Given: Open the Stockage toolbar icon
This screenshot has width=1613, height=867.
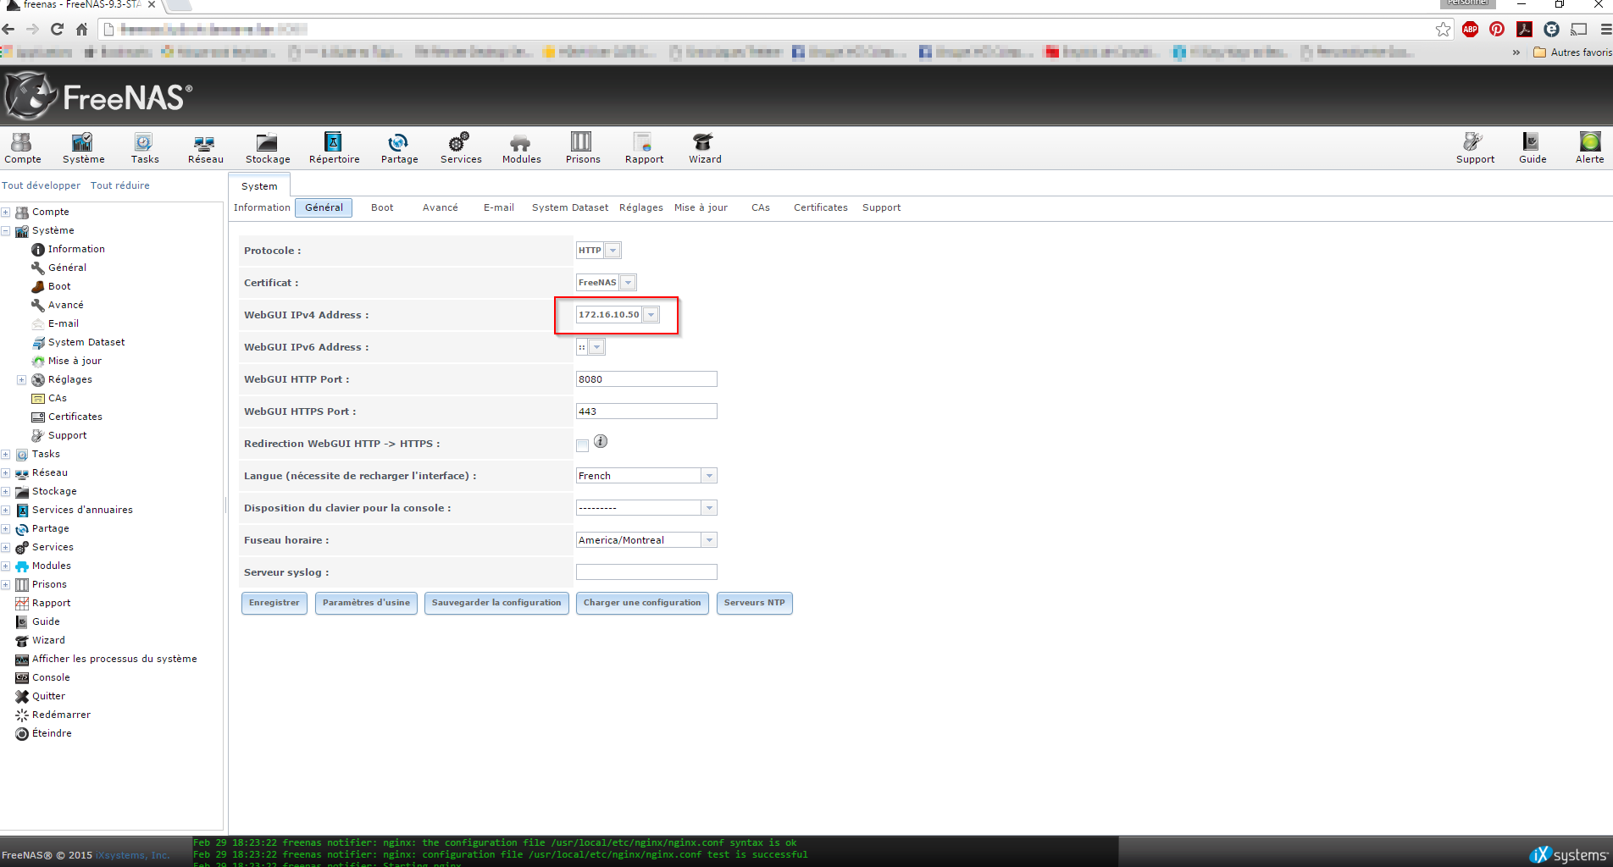Looking at the screenshot, I should tap(268, 148).
